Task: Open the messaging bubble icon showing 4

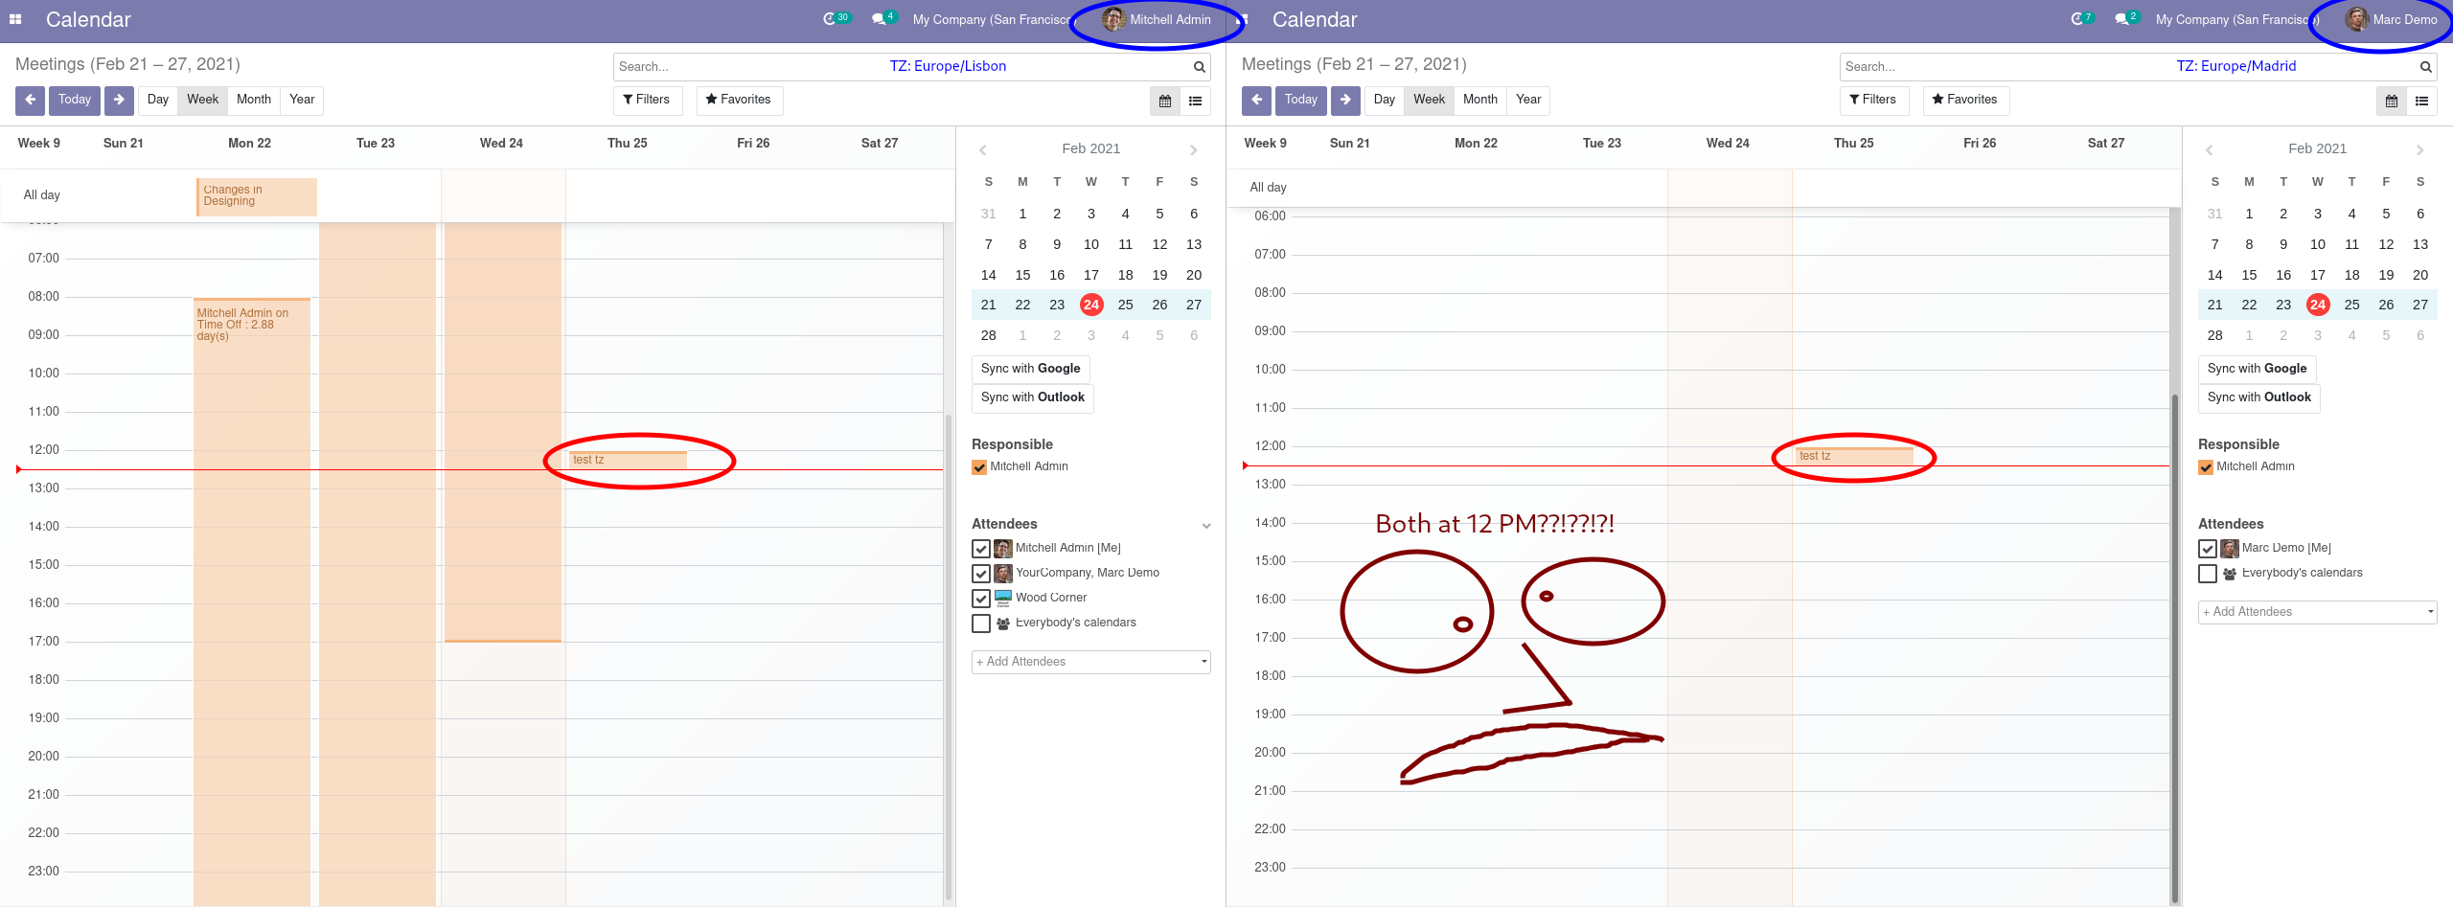Action: (x=878, y=17)
